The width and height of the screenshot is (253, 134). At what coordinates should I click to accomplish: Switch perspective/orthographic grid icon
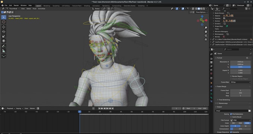206,39
